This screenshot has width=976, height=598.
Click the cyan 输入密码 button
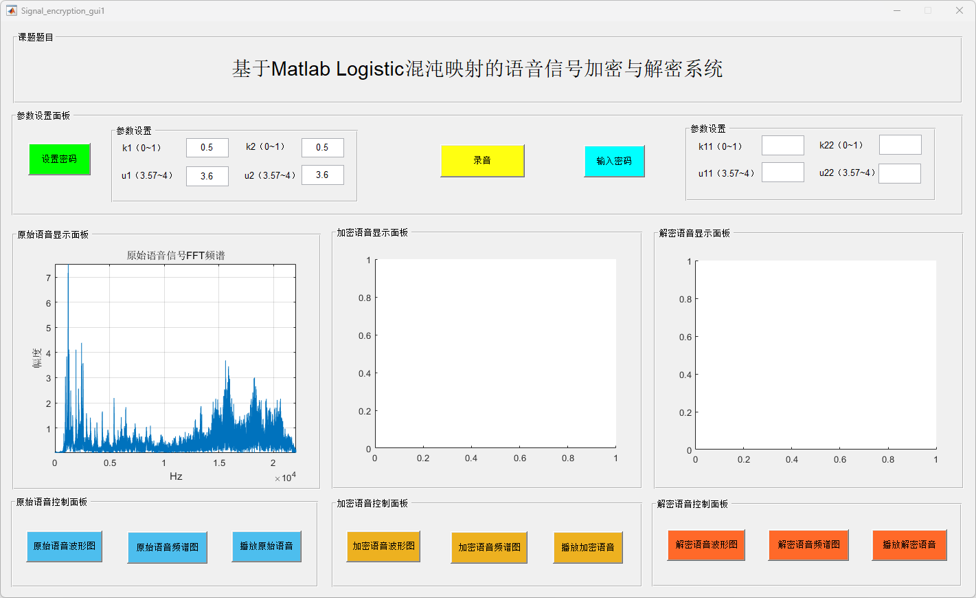[x=614, y=162]
